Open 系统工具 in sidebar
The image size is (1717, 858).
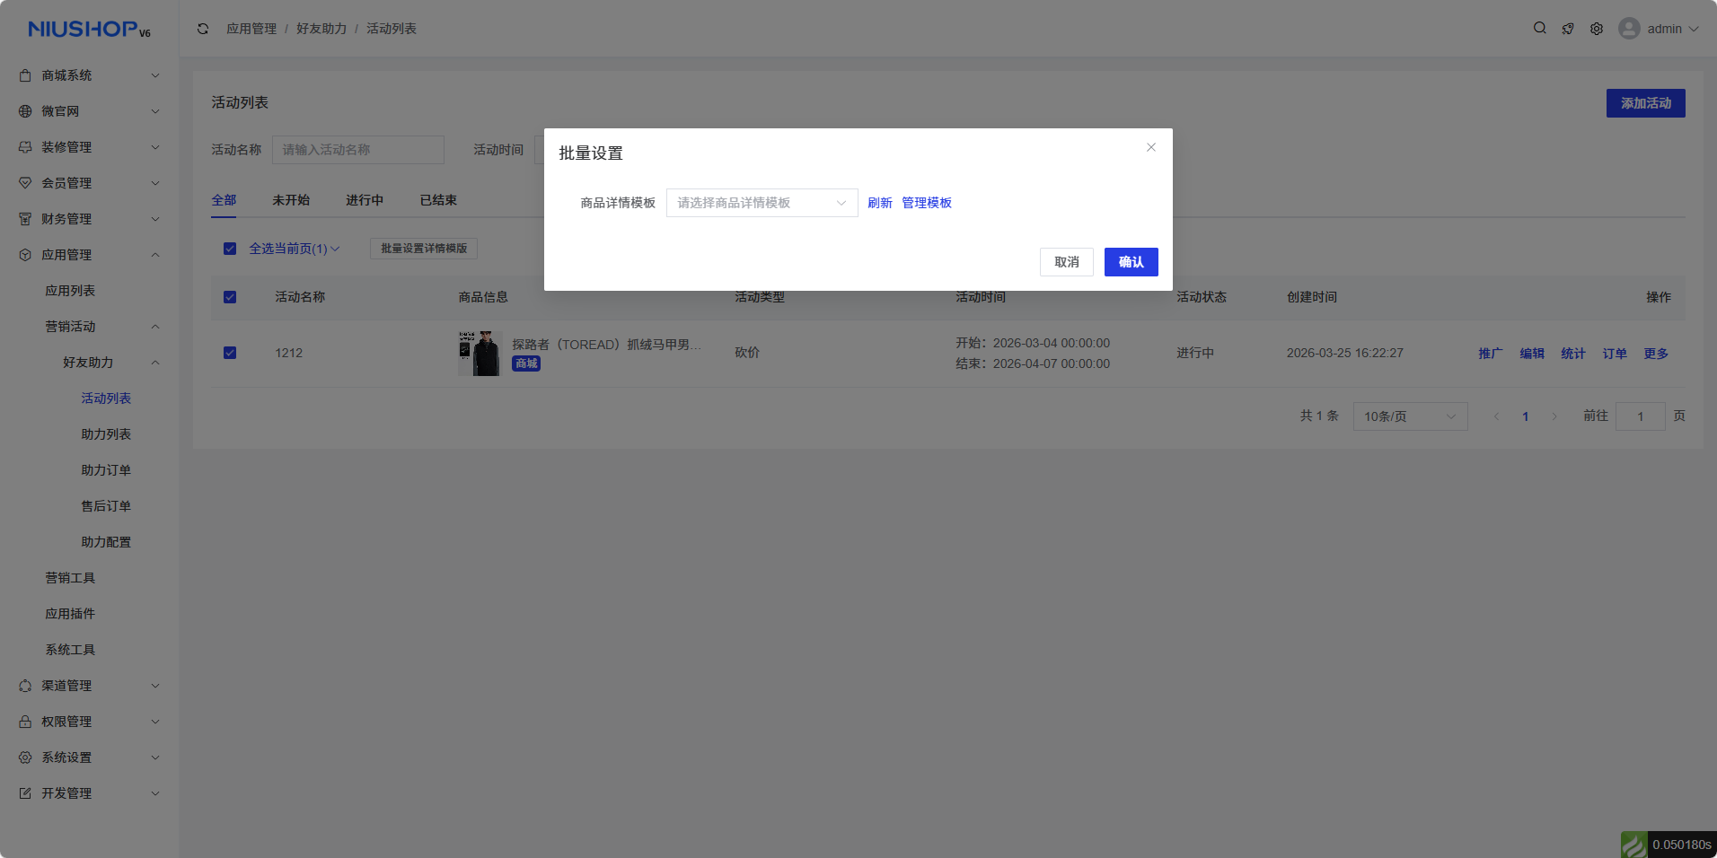(x=70, y=650)
